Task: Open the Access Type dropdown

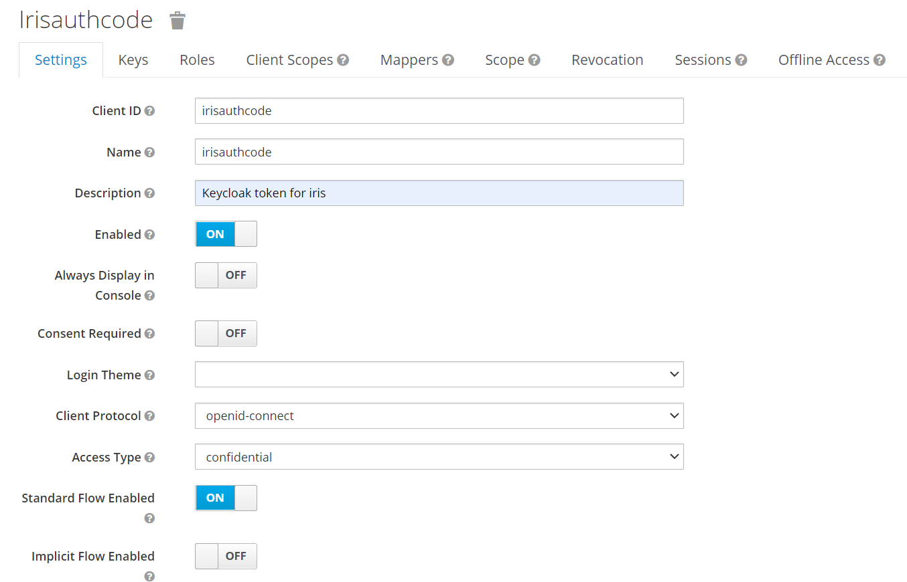Action: 439,458
